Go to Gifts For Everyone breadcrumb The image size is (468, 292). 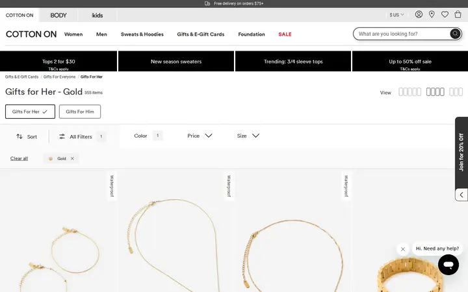(x=59, y=77)
